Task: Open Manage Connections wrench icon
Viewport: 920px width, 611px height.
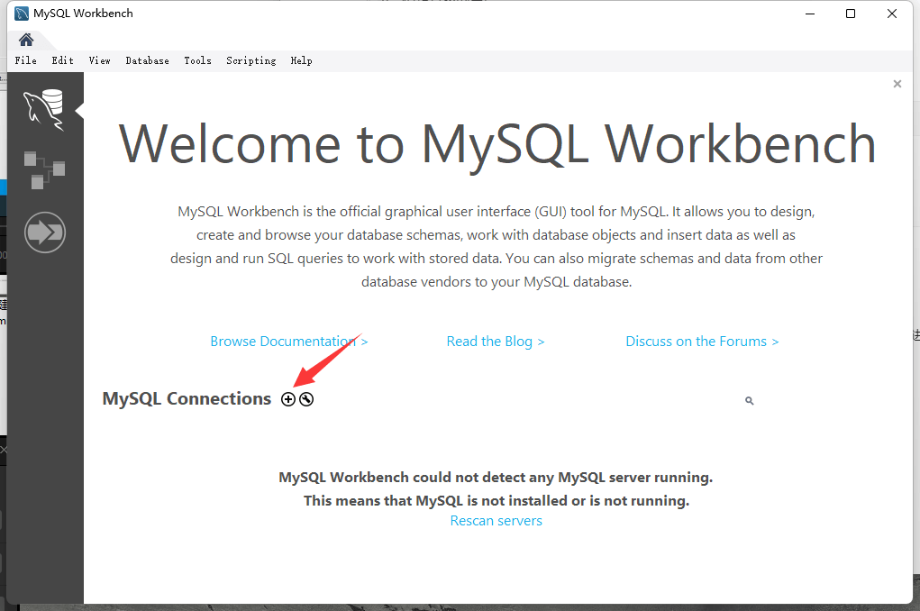Action: pyautogui.click(x=306, y=399)
